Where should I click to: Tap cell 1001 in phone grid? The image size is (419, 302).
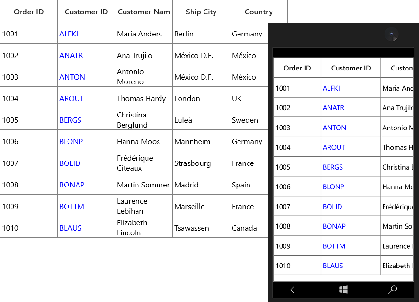pyautogui.click(x=297, y=88)
